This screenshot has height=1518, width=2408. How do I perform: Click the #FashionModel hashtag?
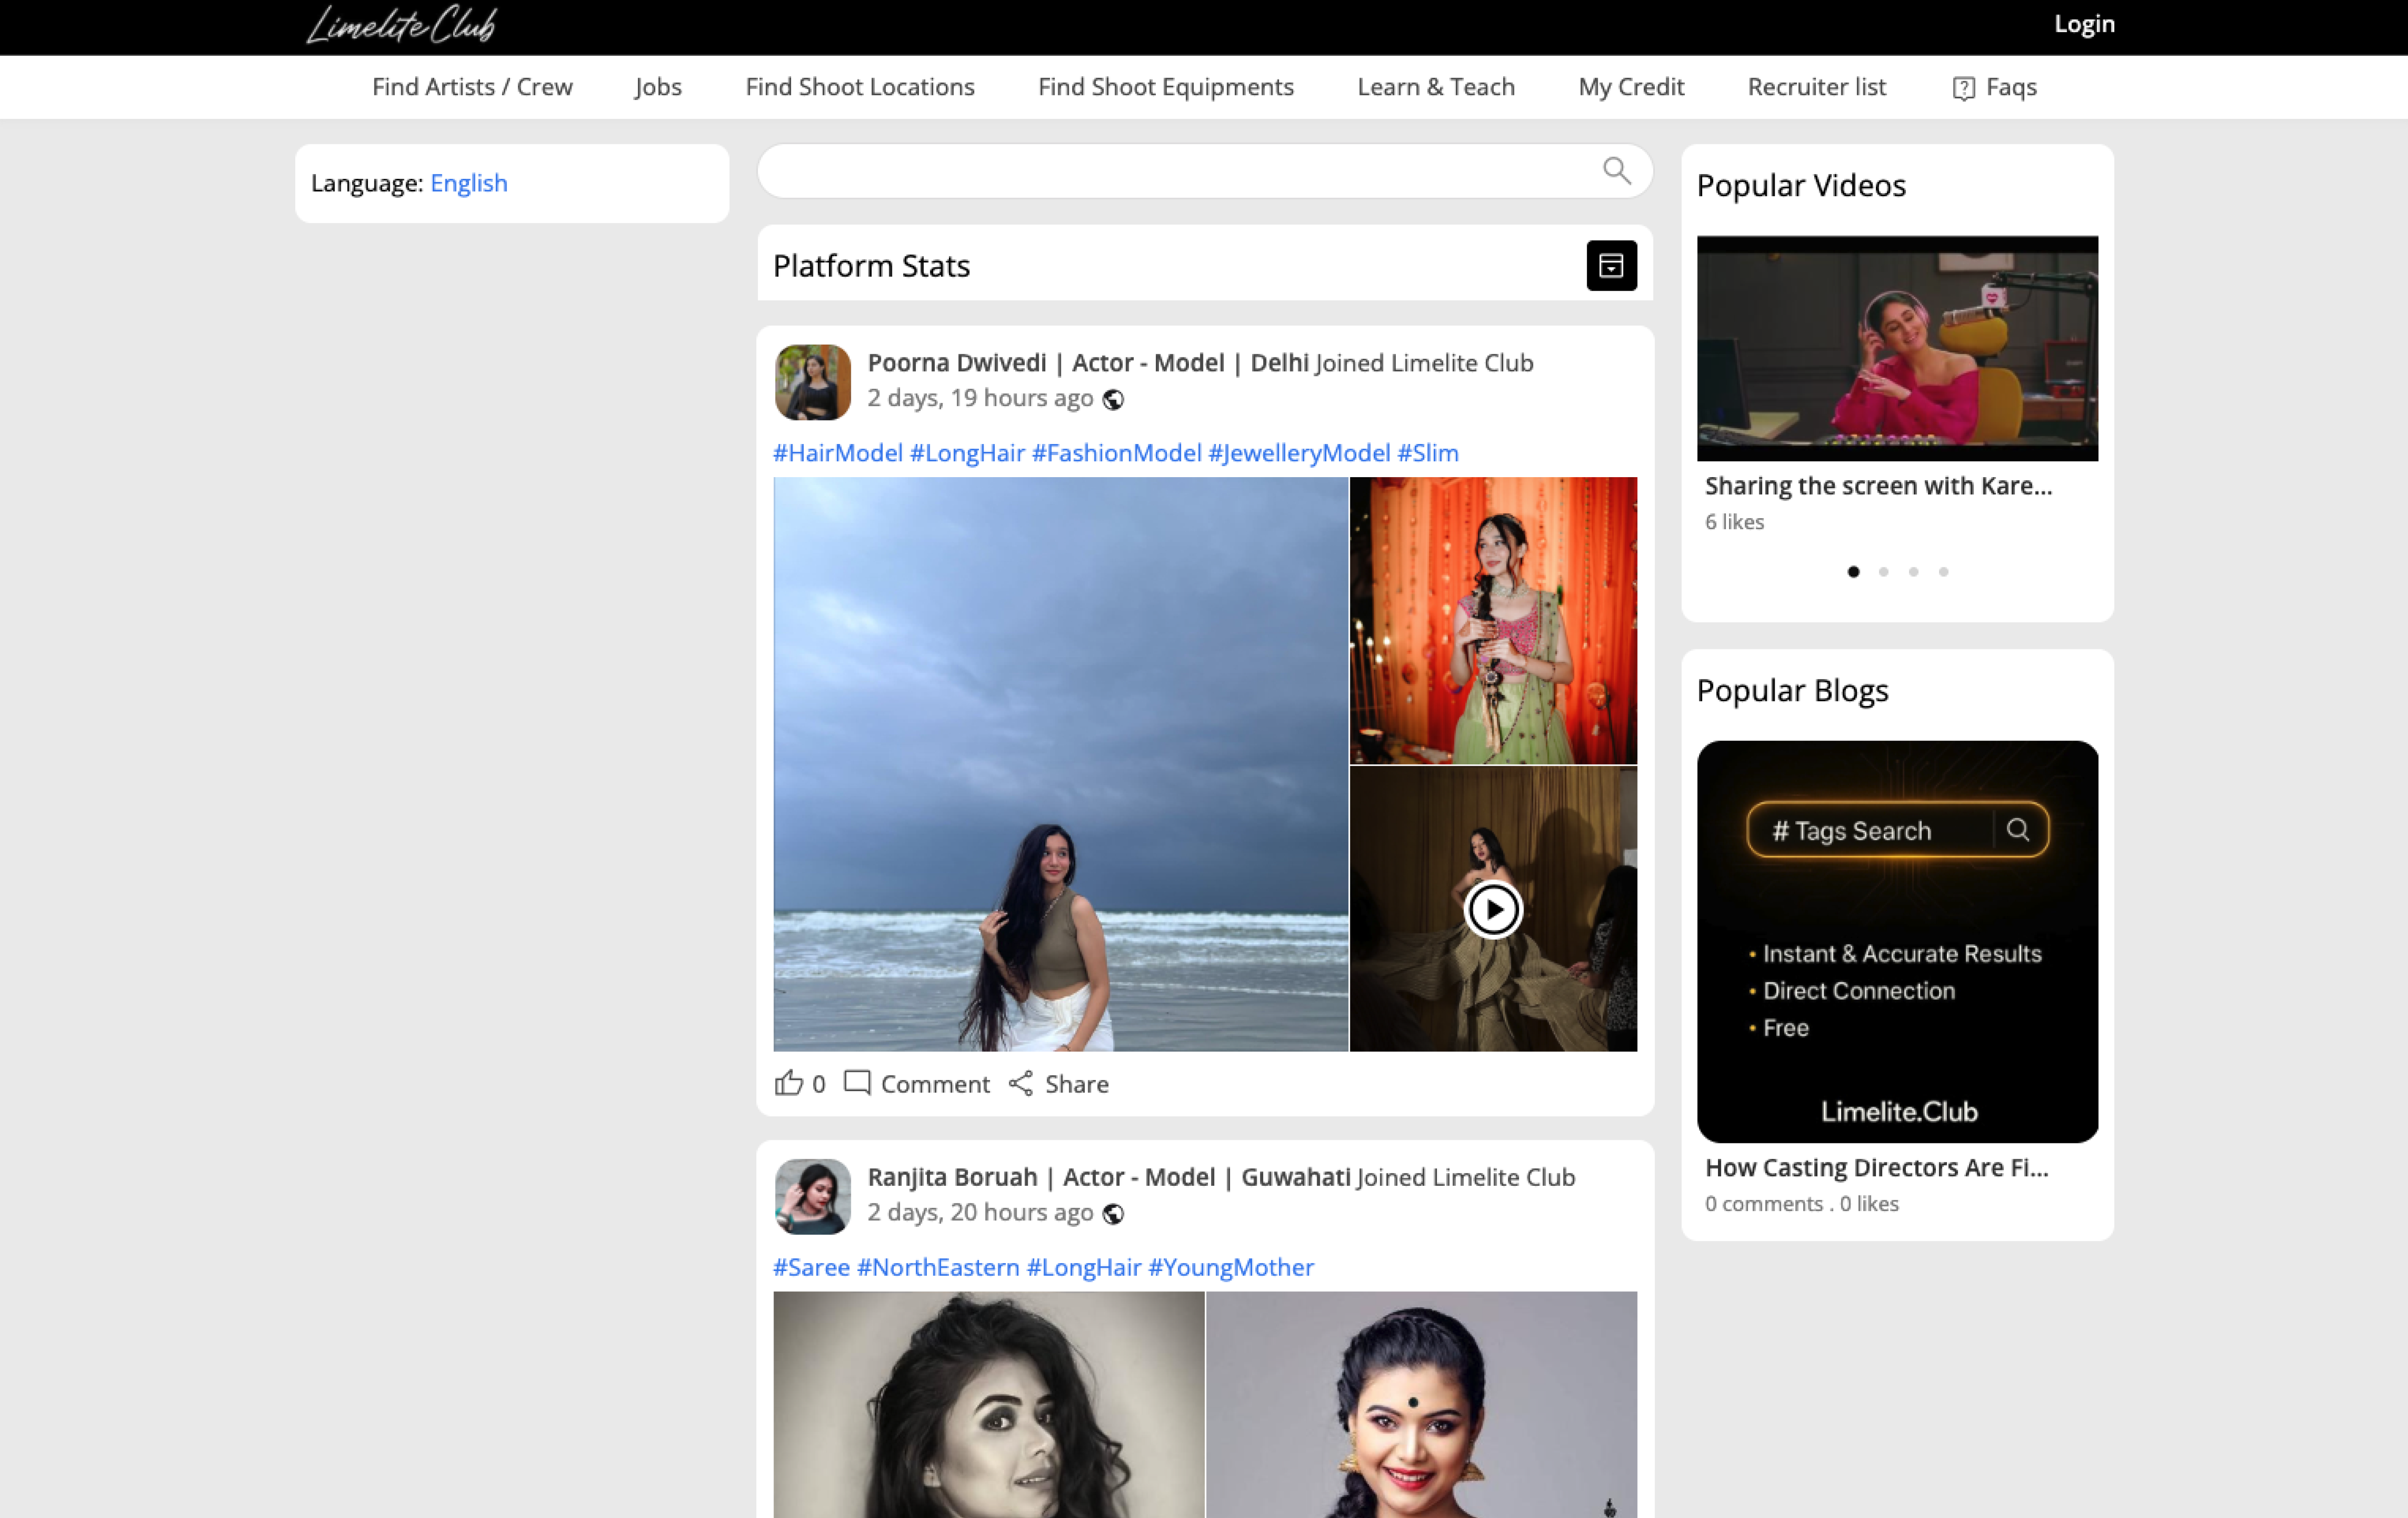(1116, 453)
